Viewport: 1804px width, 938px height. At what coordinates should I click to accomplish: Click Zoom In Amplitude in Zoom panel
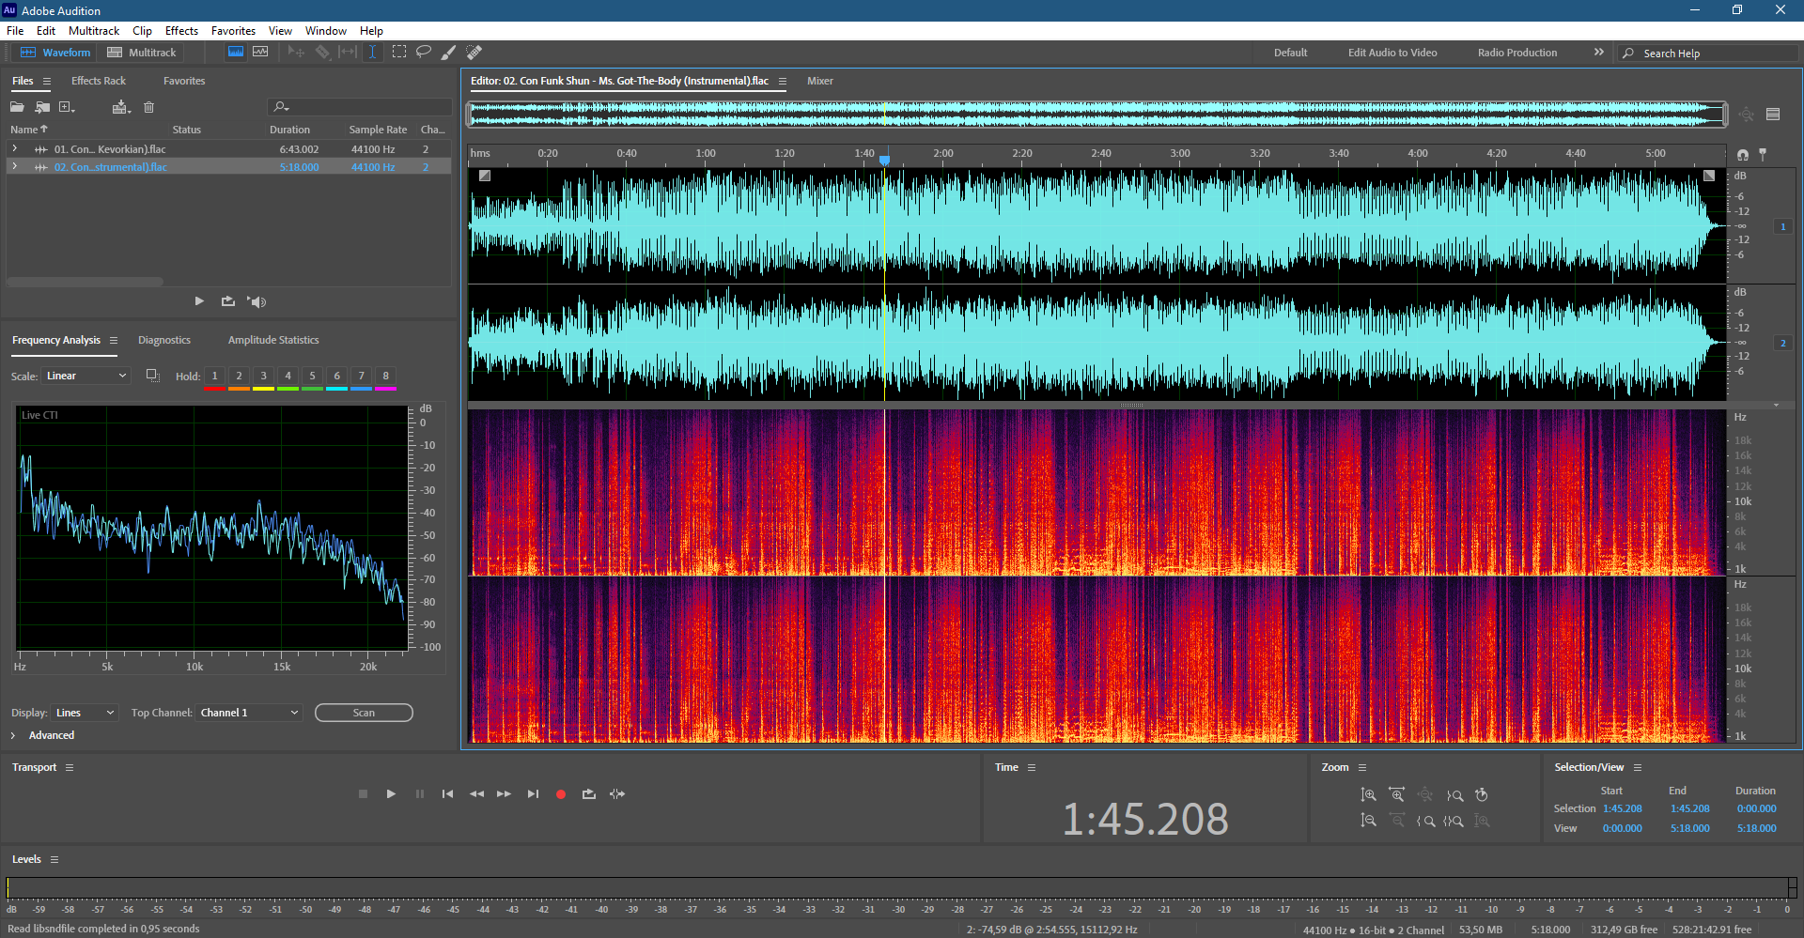[1369, 795]
